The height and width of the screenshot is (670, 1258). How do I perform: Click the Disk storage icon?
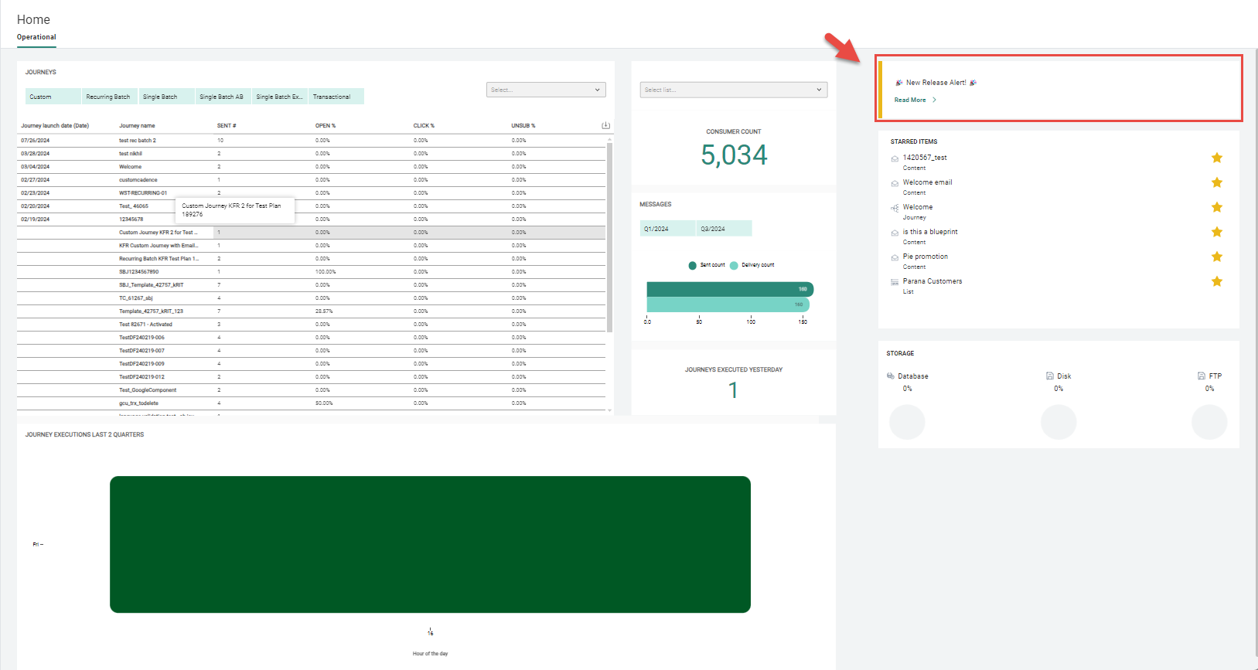(x=1050, y=376)
